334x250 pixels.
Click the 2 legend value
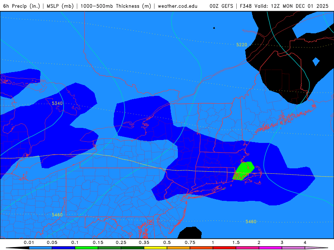click(259, 242)
